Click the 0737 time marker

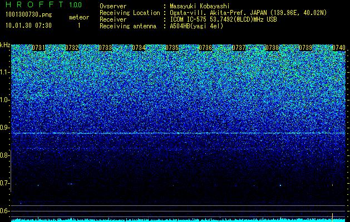(x=239, y=48)
